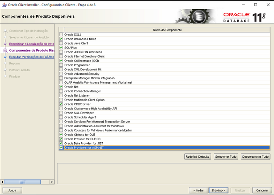This screenshot has height=195, width=274.
Task: Click the Redefinir Defaults button
Action: click(198, 157)
